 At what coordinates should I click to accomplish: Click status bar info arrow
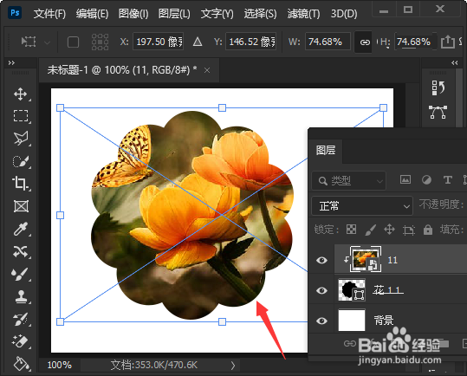point(233,366)
